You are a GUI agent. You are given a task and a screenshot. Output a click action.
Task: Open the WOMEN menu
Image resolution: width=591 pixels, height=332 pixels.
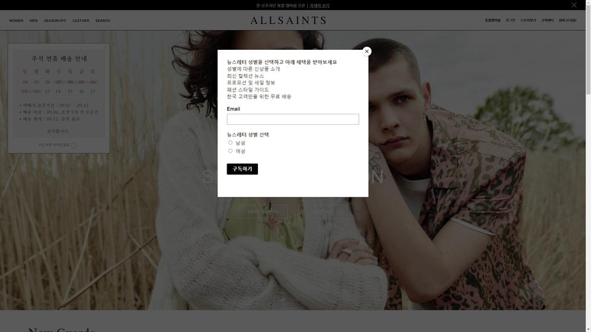(16, 21)
